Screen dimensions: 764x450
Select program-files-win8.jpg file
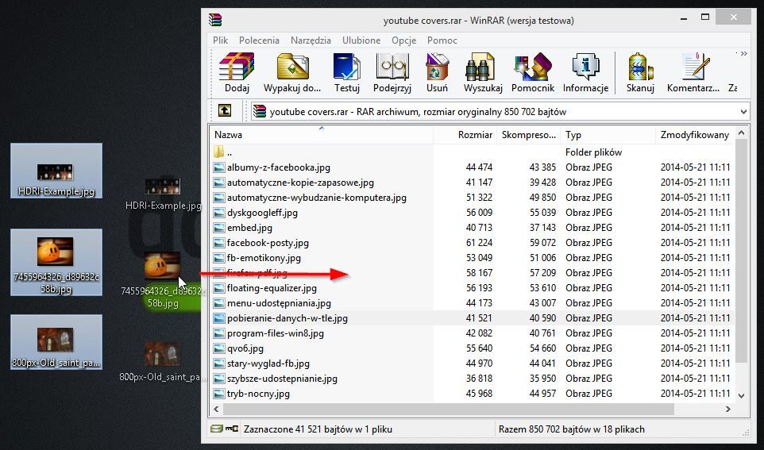pos(276,333)
